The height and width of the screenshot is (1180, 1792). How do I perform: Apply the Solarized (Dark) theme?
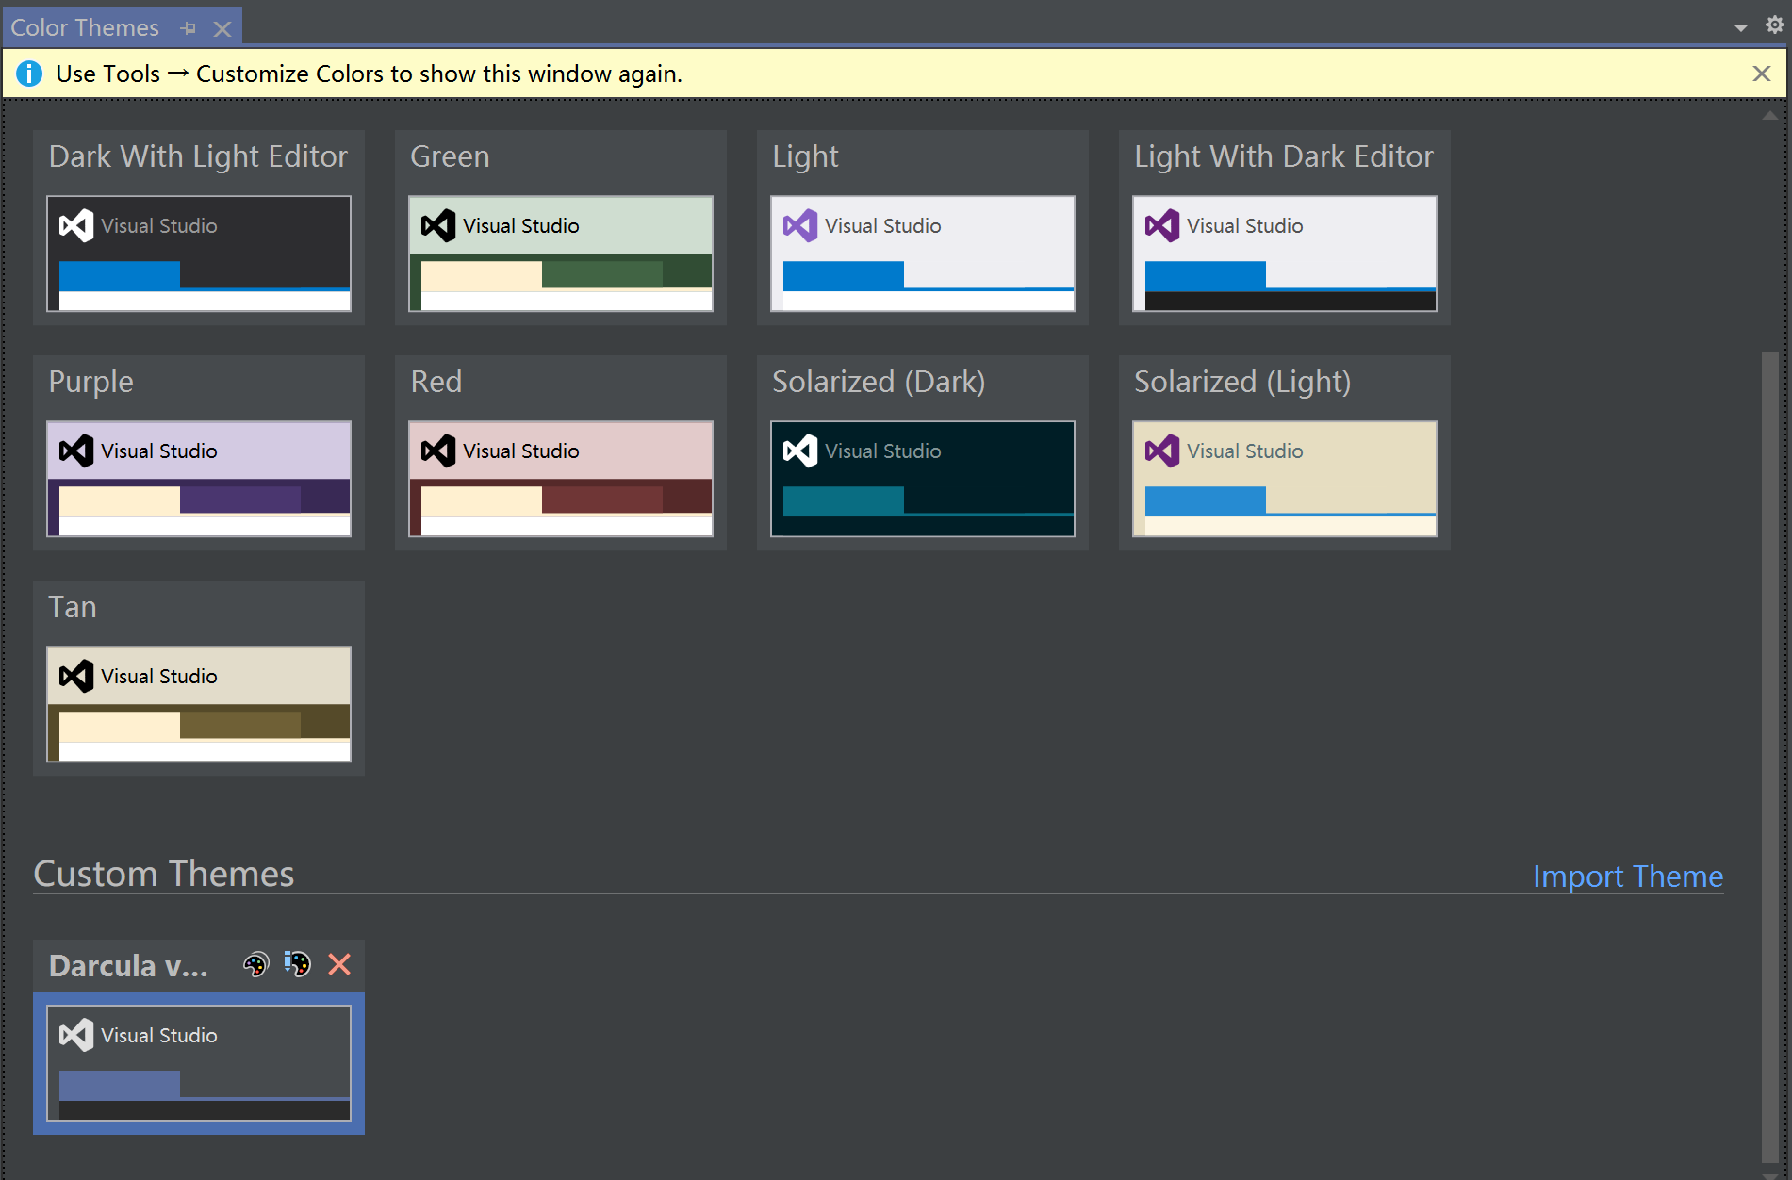pos(923,479)
